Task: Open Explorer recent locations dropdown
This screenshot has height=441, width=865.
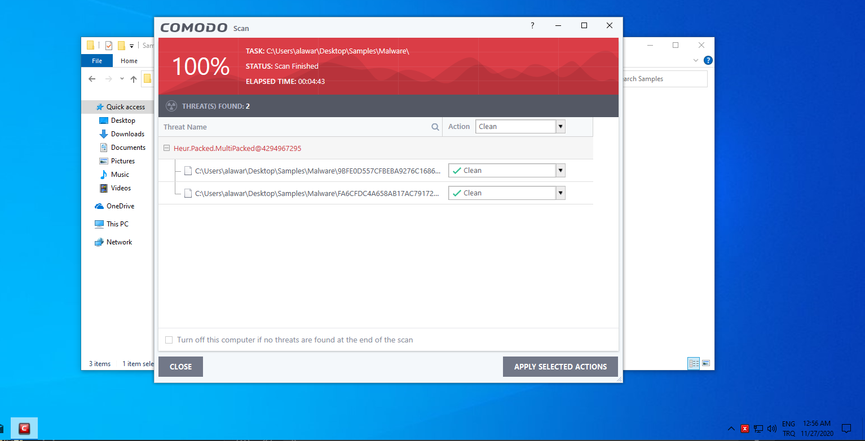Action: click(x=122, y=79)
